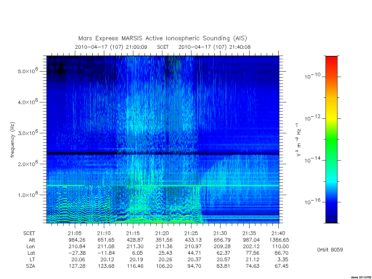The width and height of the screenshot is (372, 279).
Task: Select the start timestamp '2010-04-17 (107) 21:00:09'
Action: (x=111, y=47)
